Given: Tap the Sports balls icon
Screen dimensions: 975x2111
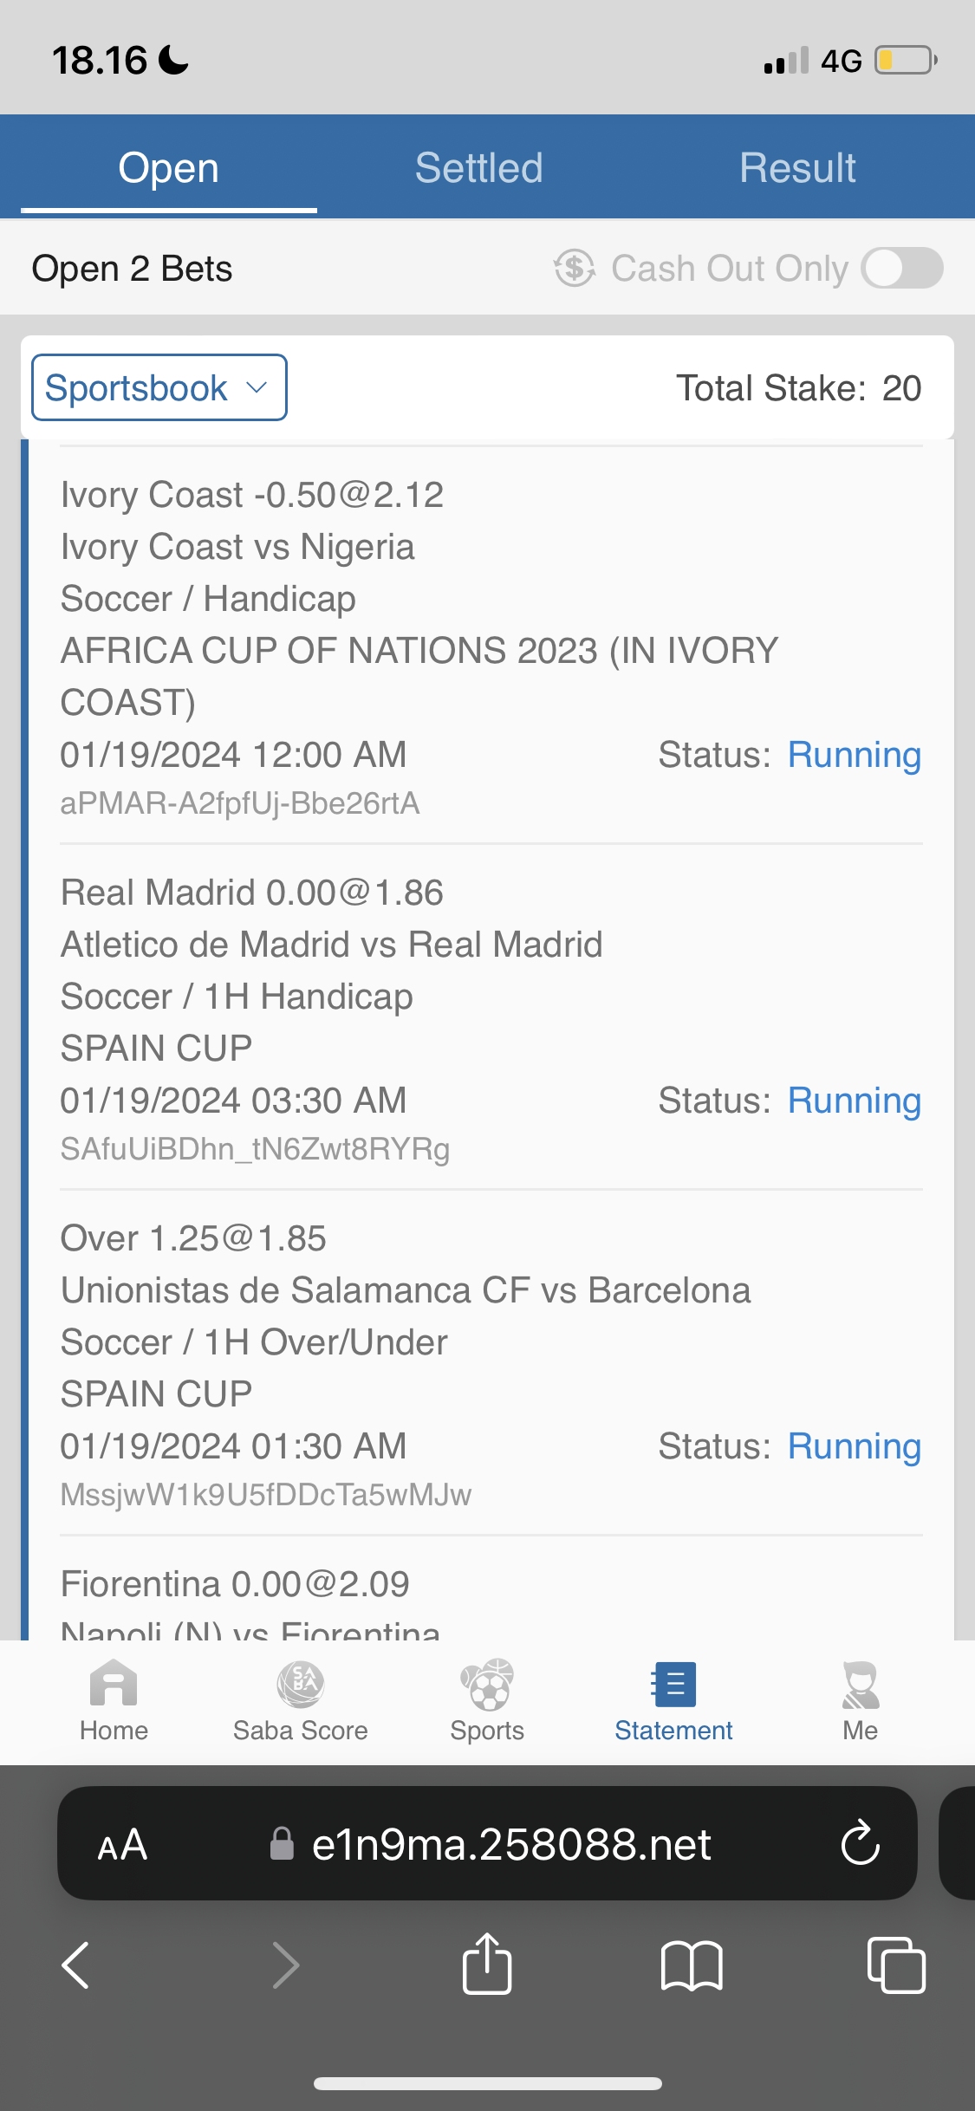Looking at the screenshot, I should (487, 1686).
